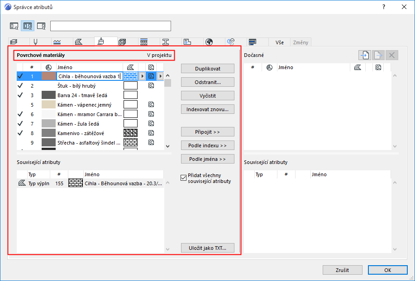Click the texture icon of Kamenivo - zátěžové
The width and height of the screenshot is (415, 281).
click(151, 133)
